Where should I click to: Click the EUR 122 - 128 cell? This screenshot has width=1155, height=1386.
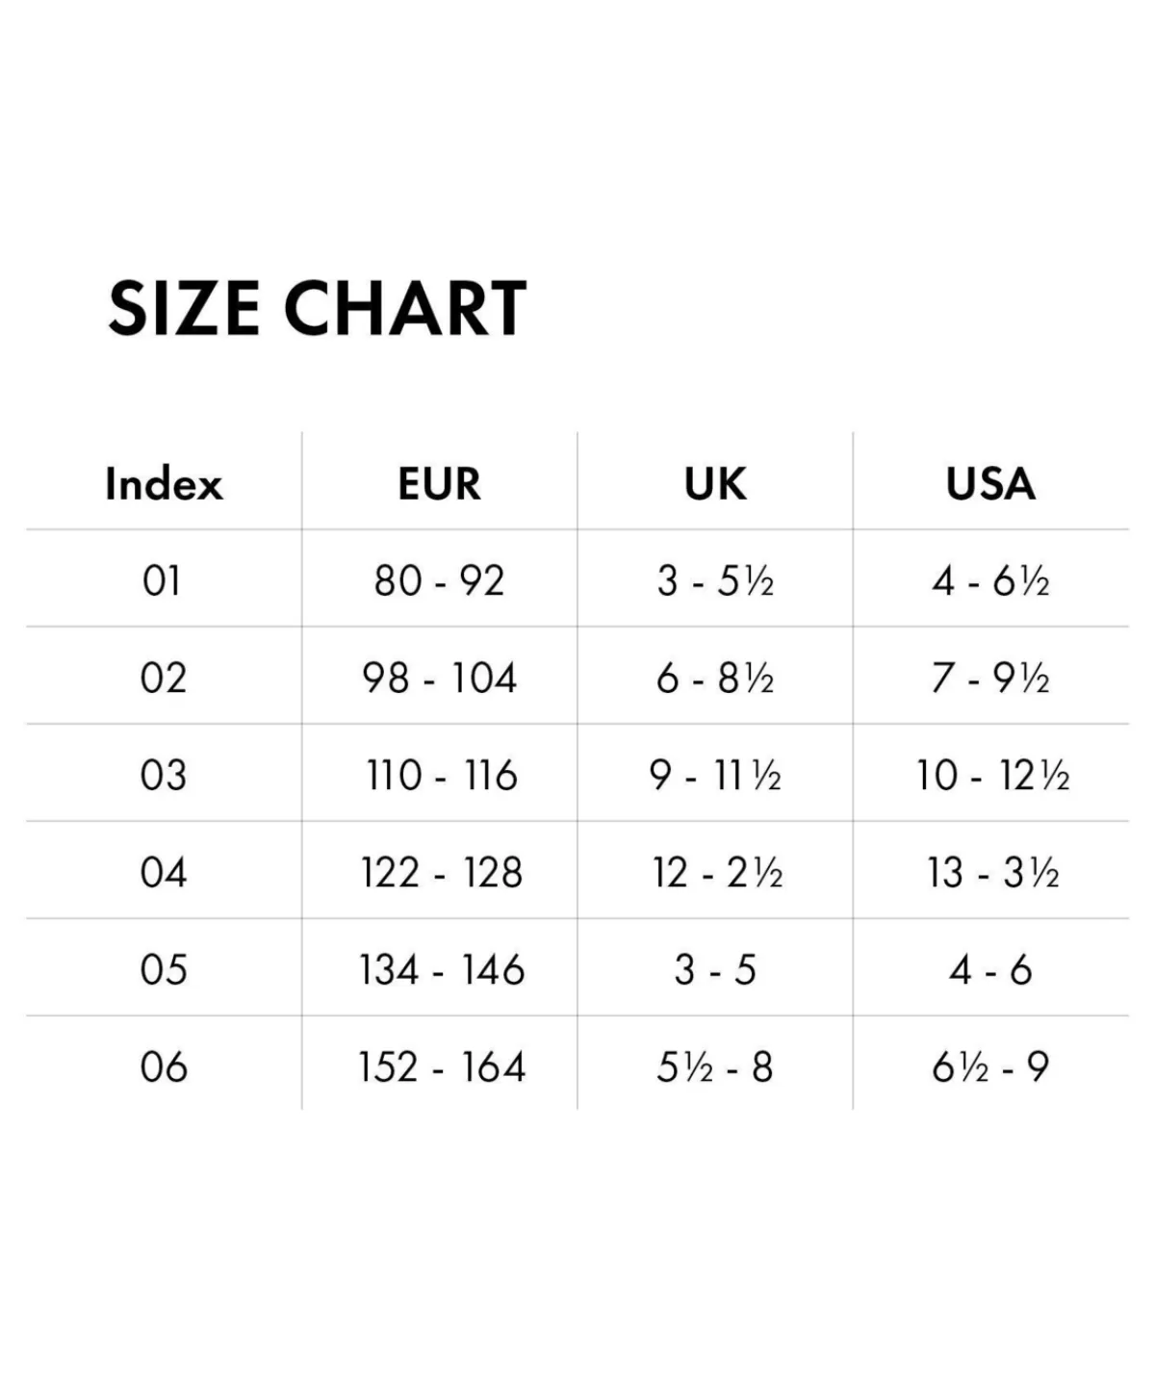(x=441, y=873)
